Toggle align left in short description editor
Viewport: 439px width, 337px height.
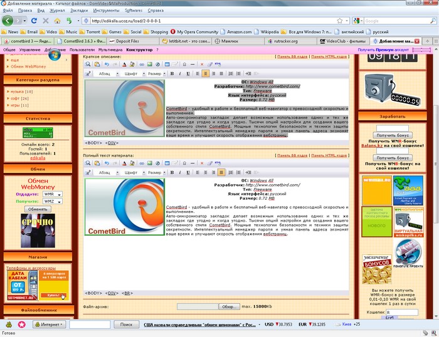197,73
